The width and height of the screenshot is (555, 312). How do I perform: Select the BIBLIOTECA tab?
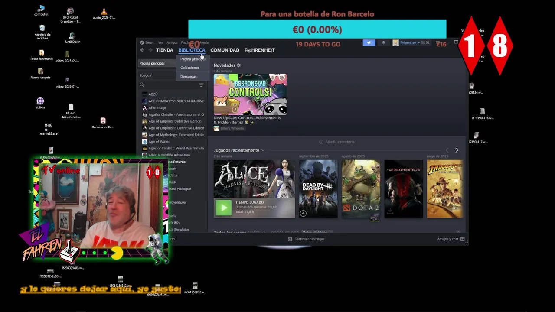pos(192,50)
